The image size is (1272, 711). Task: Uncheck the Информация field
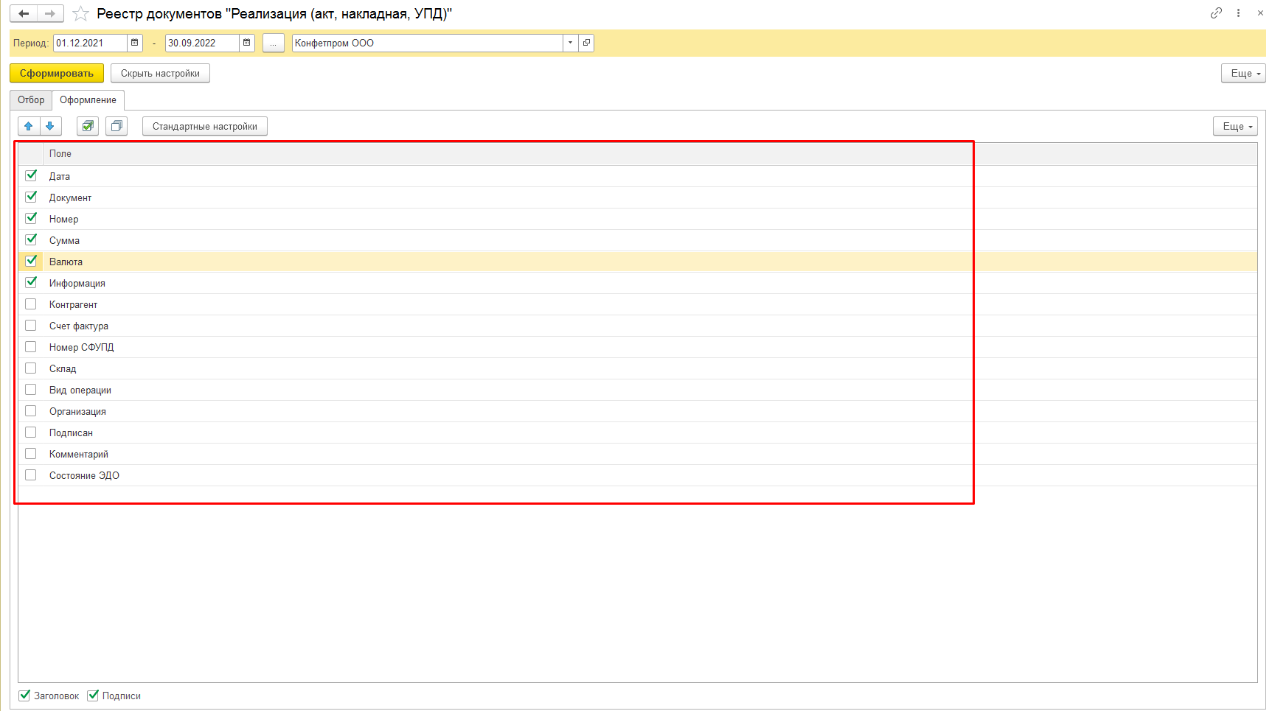31,282
